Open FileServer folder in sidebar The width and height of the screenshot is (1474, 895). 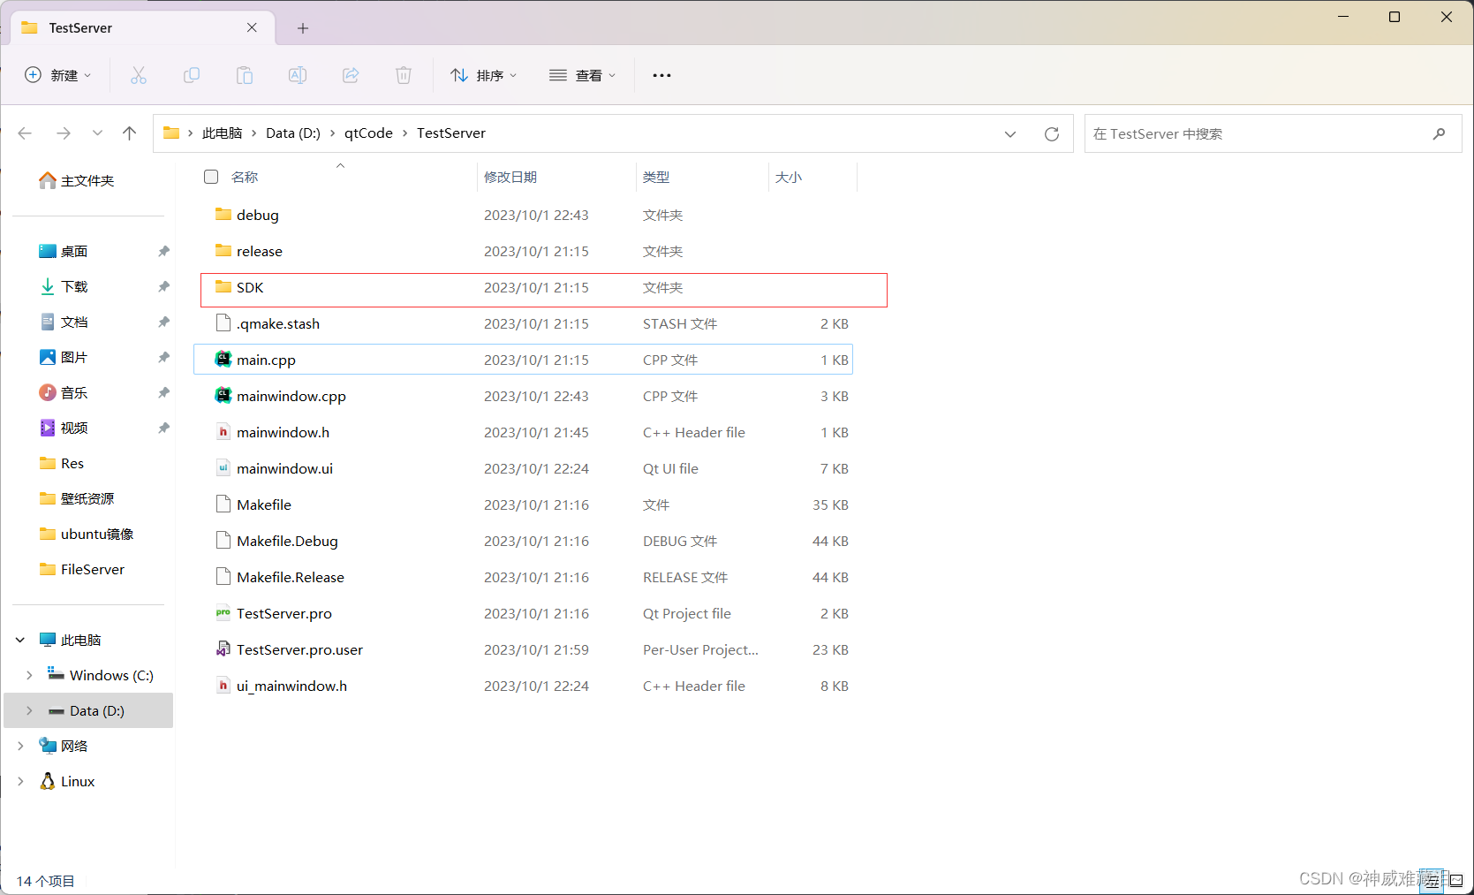tap(82, 569)
